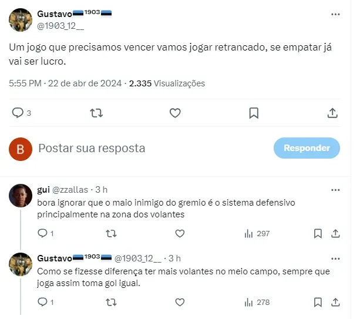
Task: Like gui's reply about sistema defensivo
Action: [x=180, y=234]
